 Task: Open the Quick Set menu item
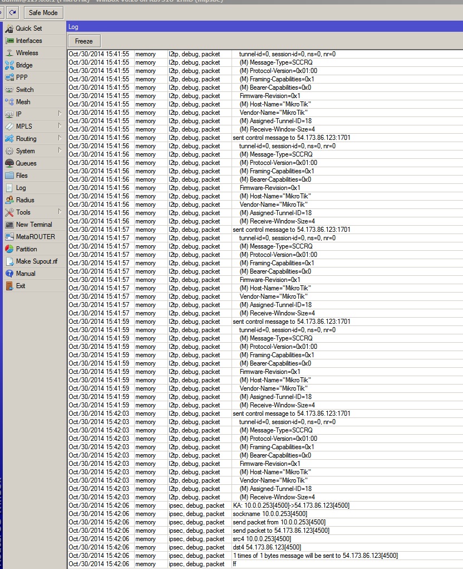click(x=35, y=28)
